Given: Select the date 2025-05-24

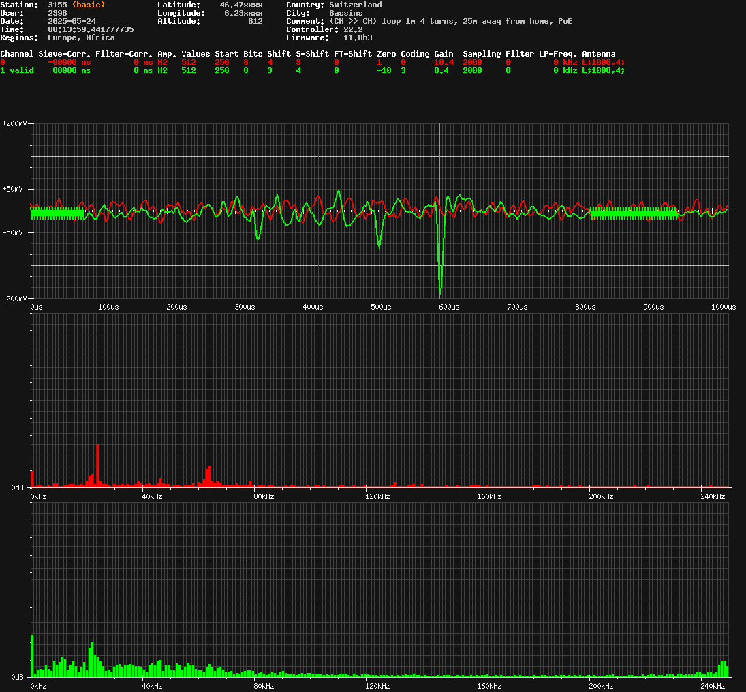Looking at the screenshot, I should click(72, 21).
